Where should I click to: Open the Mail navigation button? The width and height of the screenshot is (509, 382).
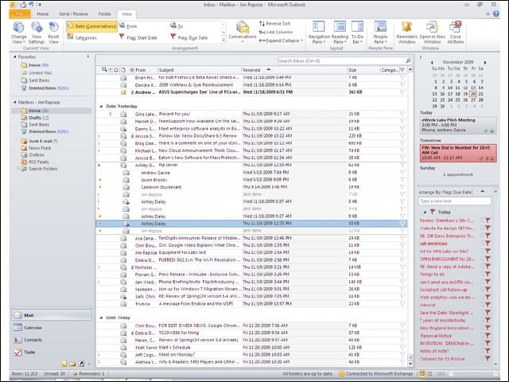coord(51,315)
